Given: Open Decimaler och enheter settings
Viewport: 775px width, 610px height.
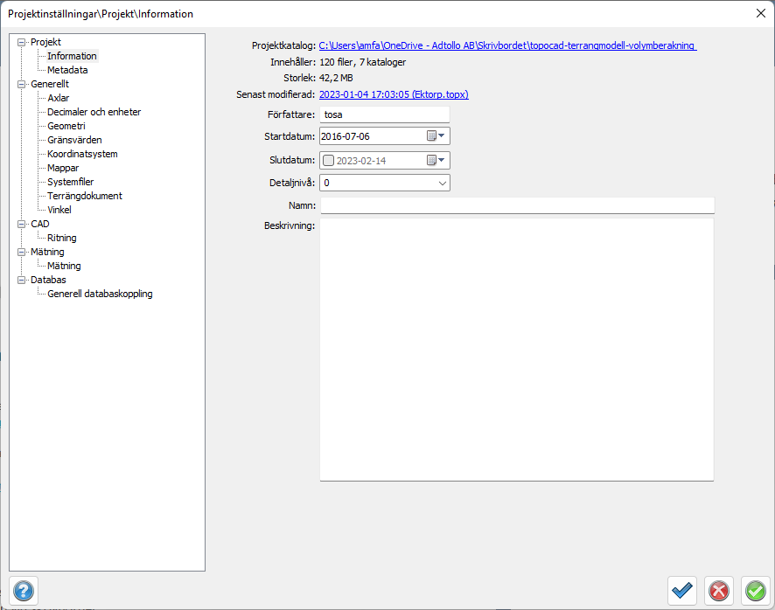Looking at the screenshot, I should [x=94, y=112].
